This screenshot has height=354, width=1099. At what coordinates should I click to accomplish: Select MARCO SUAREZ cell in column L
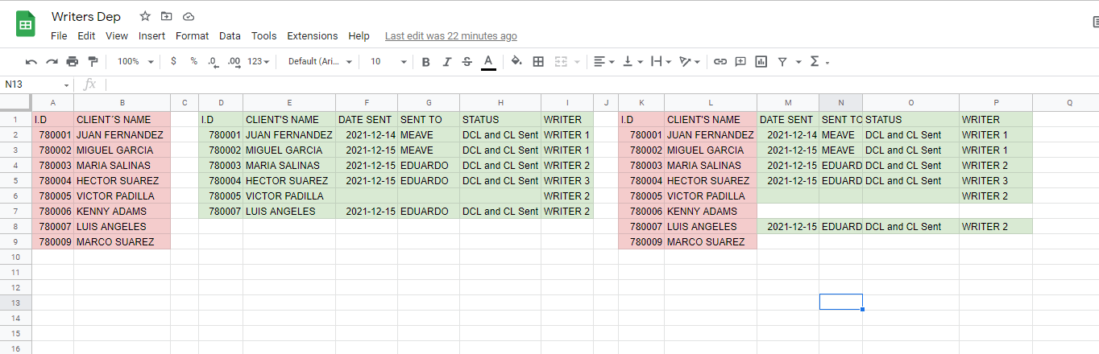tap(711, 242)
